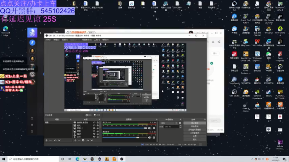Hide the 延迟 text source
The height and width of the screenshot is (162, 289).
click(x=94, y=134)
